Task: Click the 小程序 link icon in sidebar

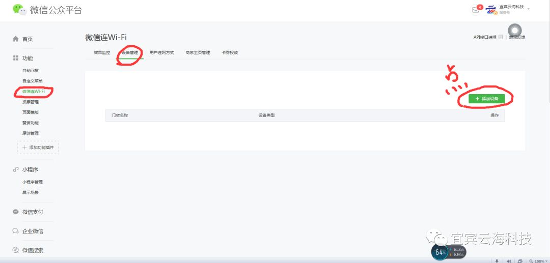Action: 16,170
